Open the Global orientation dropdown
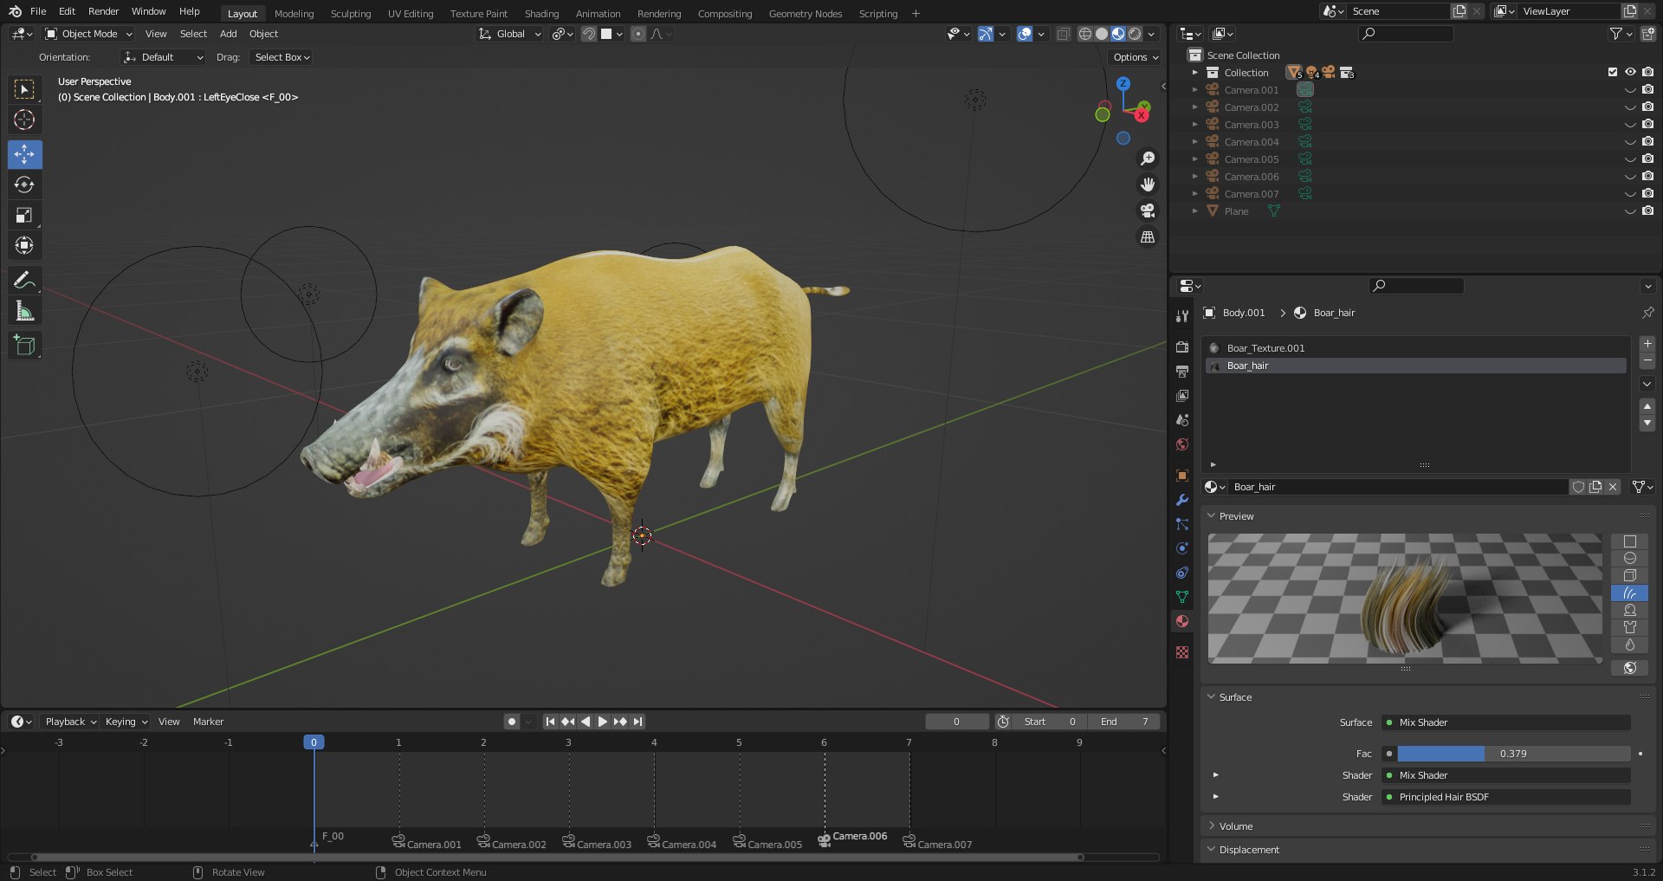The image size is (1663, 881). click(510, 34)
